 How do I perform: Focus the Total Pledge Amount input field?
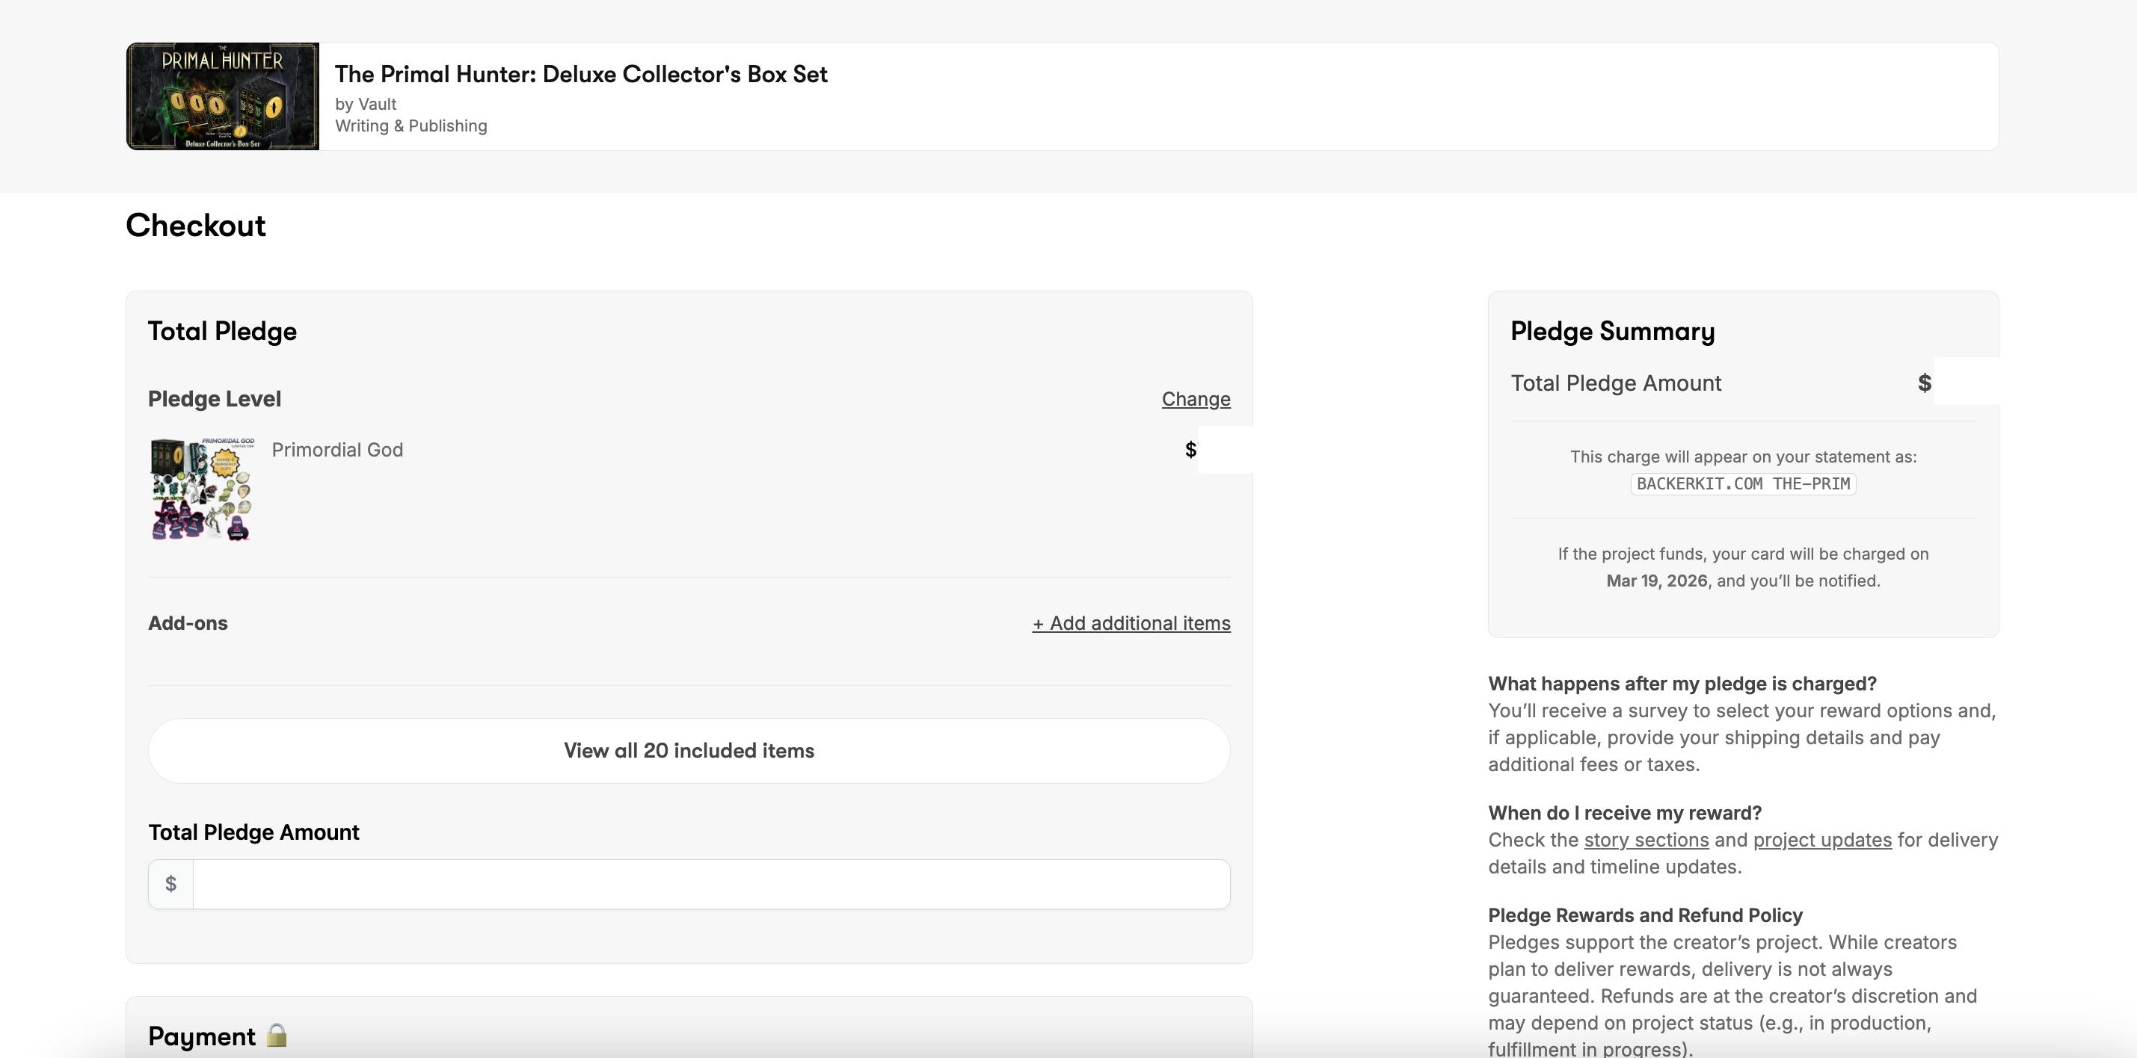click(710, 884)
